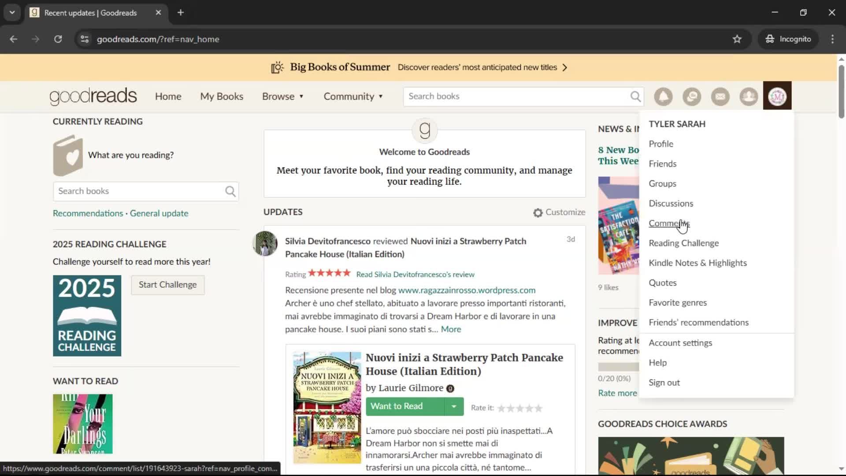View site information icon in address bar
846x476 pixels.
tap(85, 39)
